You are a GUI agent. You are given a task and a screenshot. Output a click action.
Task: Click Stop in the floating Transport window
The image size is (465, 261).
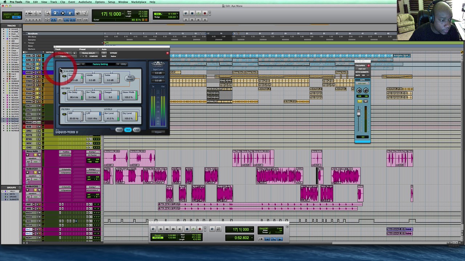pyautogui.click(x=187, y=229)
